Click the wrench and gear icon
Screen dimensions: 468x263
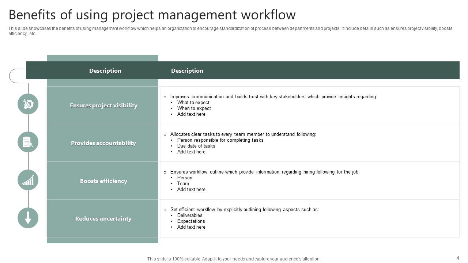[28, 104]
